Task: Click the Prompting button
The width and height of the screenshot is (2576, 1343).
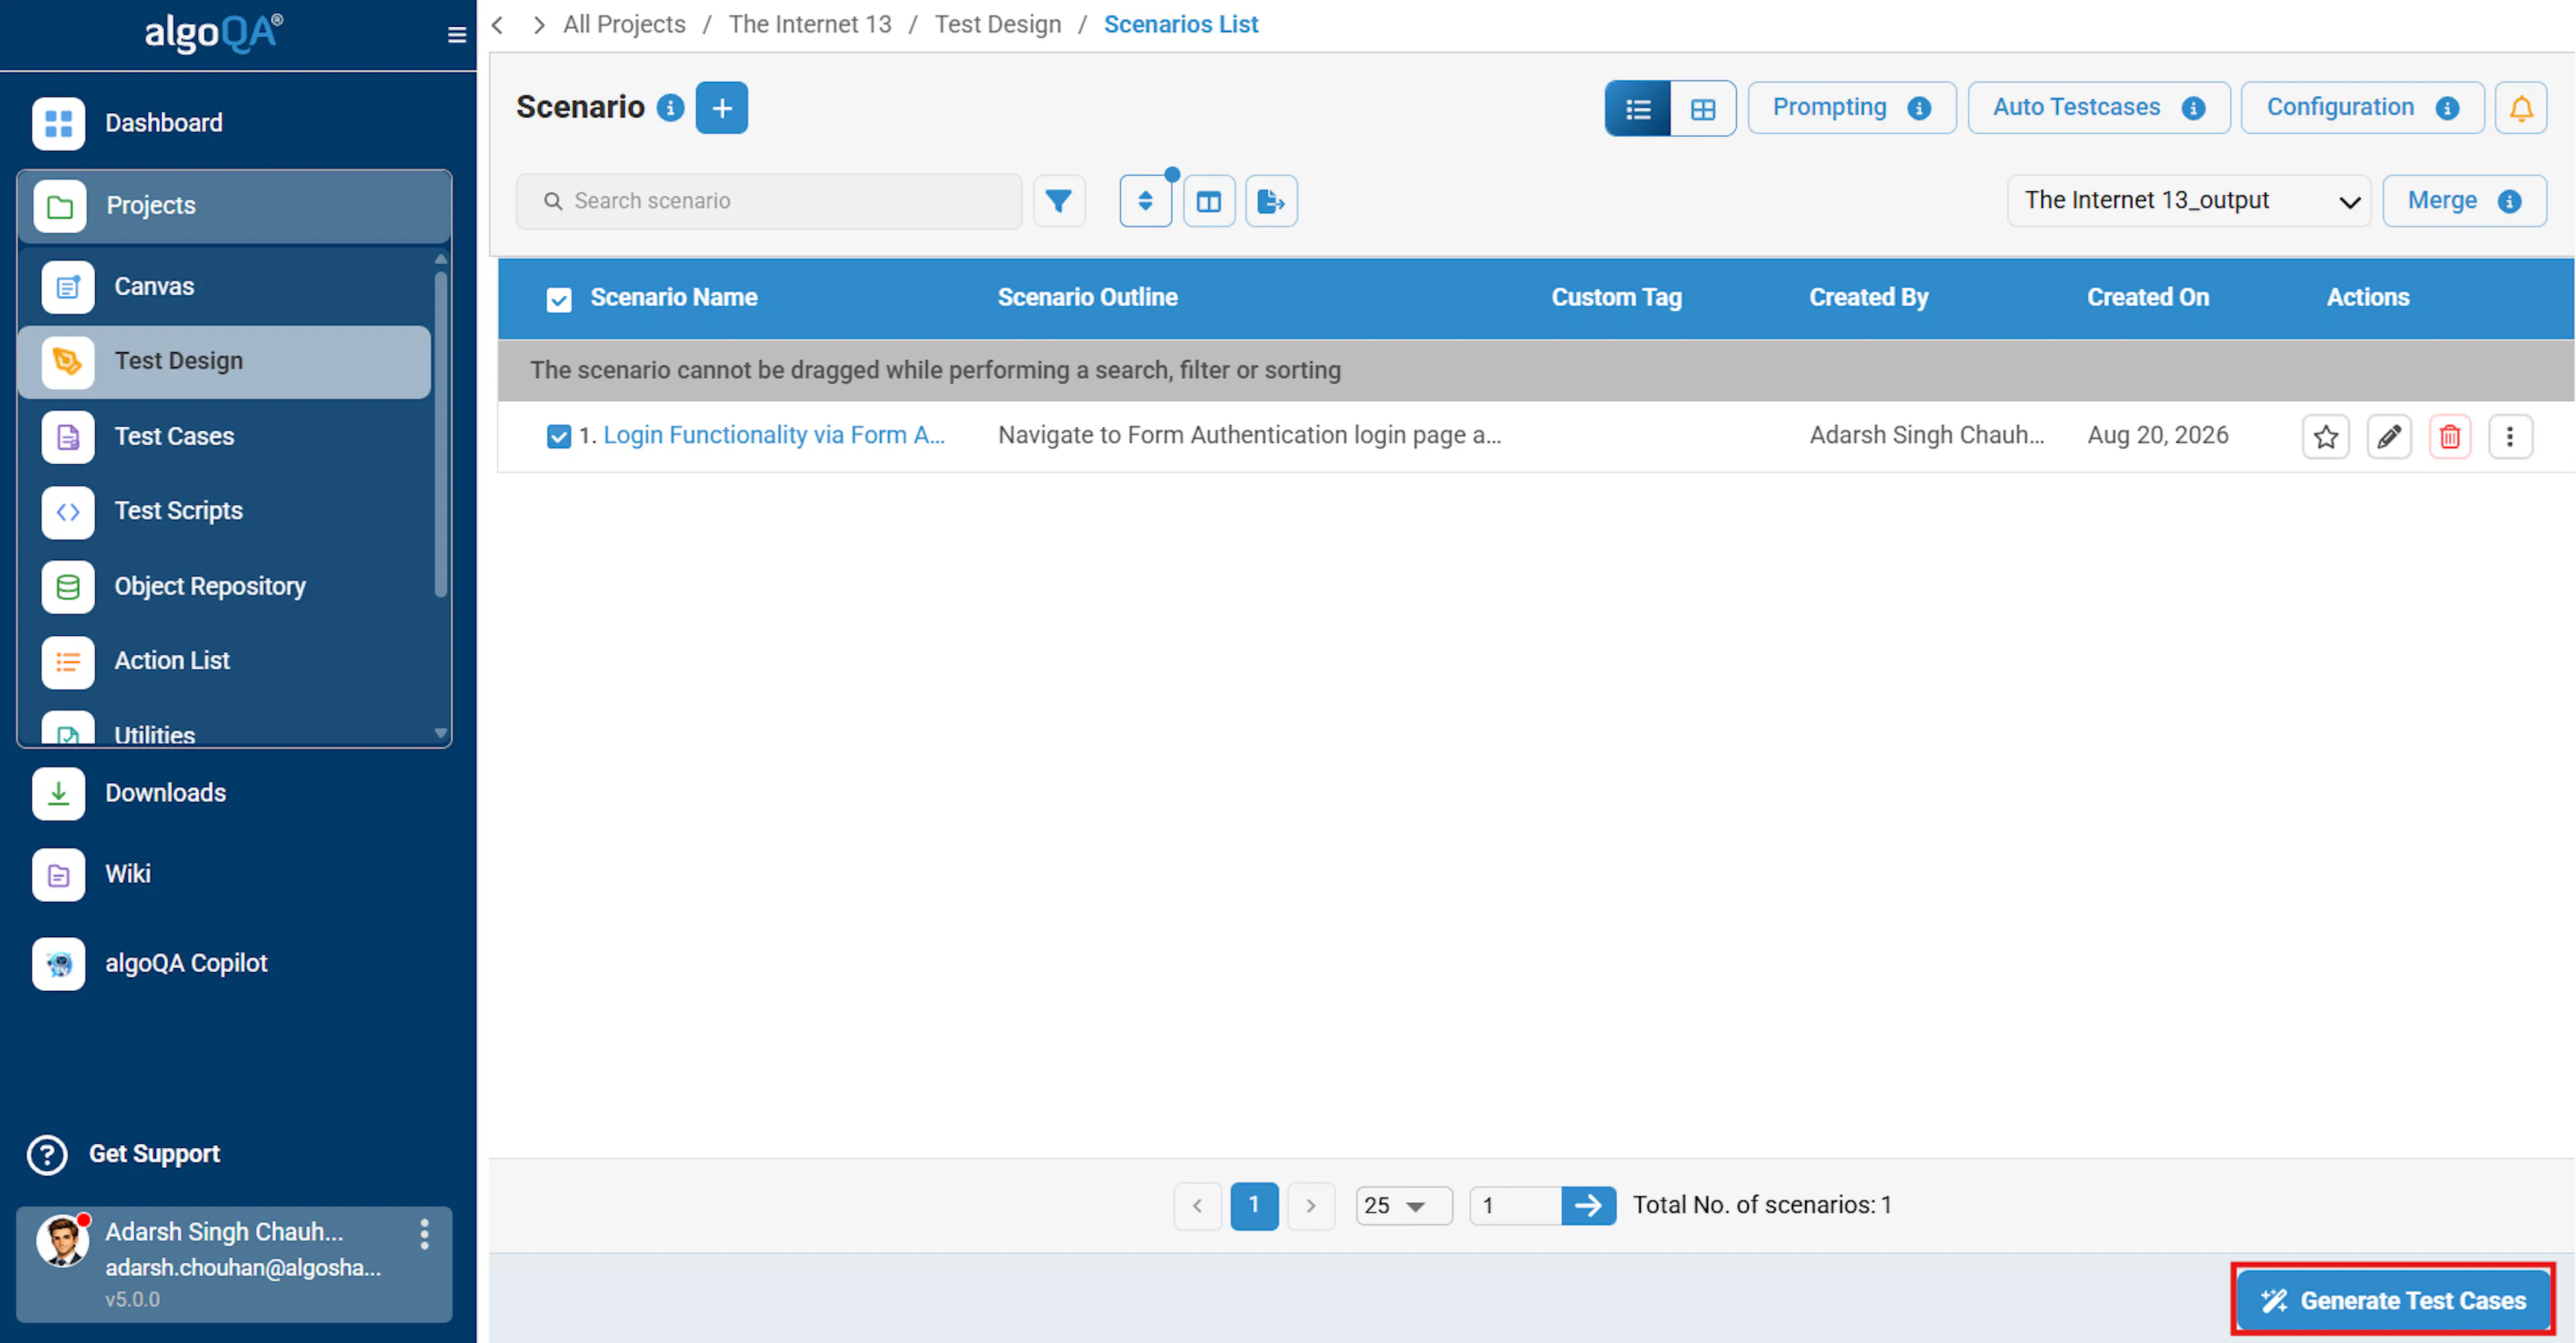Action: coord(1852,108)
